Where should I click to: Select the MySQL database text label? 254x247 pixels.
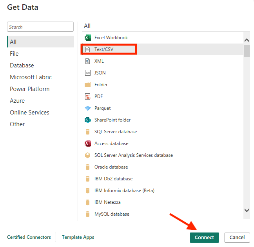[x=112, y=214]
